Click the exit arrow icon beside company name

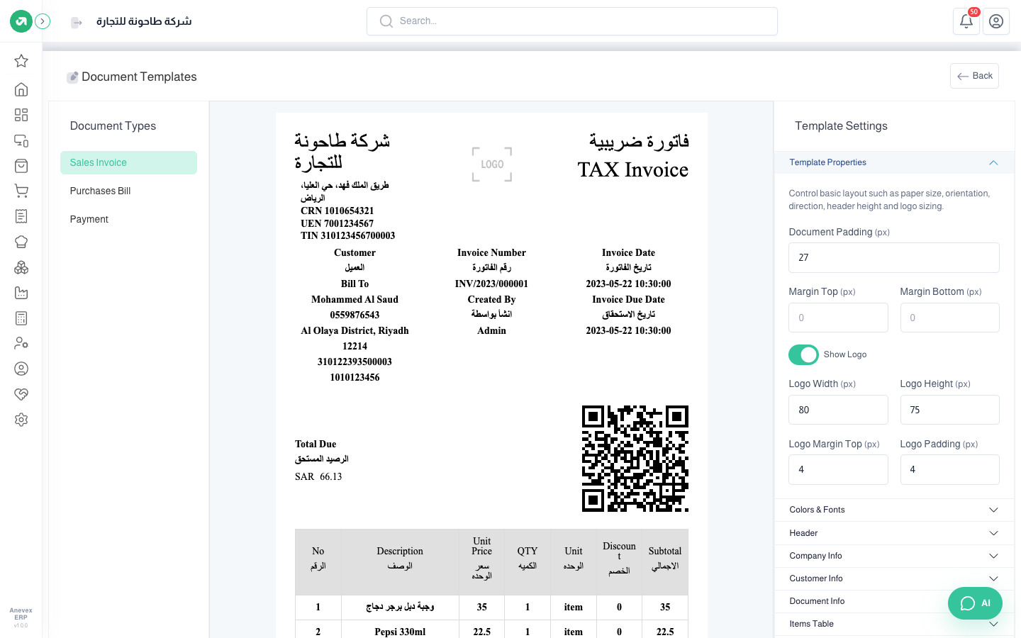(77, 23)
